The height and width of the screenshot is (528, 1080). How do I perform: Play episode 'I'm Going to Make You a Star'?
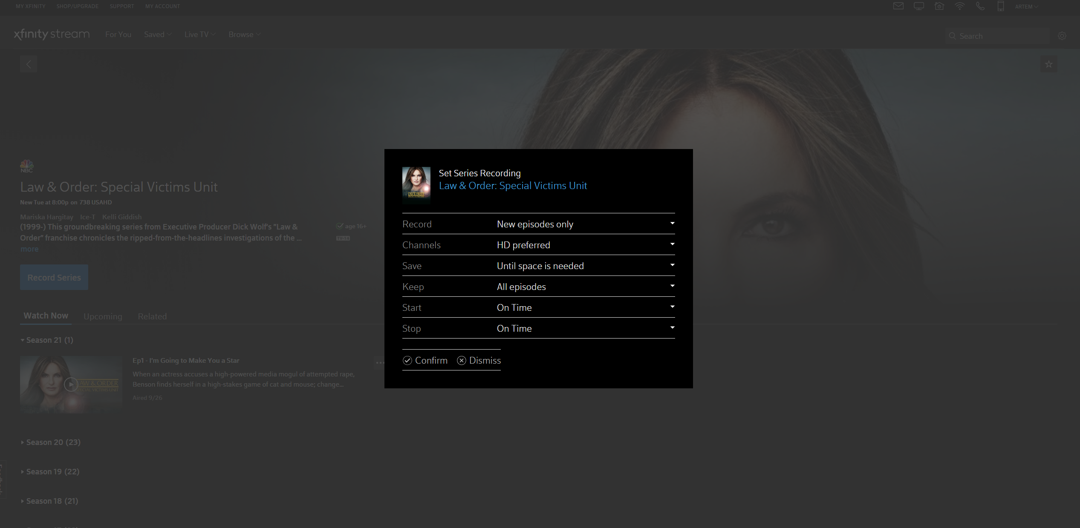click(x=71, y=384)
